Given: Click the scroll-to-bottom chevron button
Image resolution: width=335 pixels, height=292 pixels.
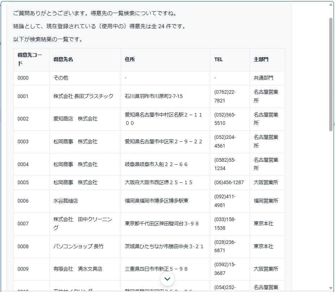Looking at the screenshot, I should (167, 279).
